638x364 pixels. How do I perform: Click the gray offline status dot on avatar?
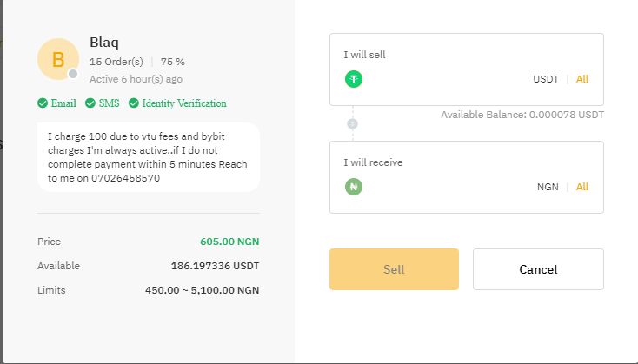pos(73,74)
